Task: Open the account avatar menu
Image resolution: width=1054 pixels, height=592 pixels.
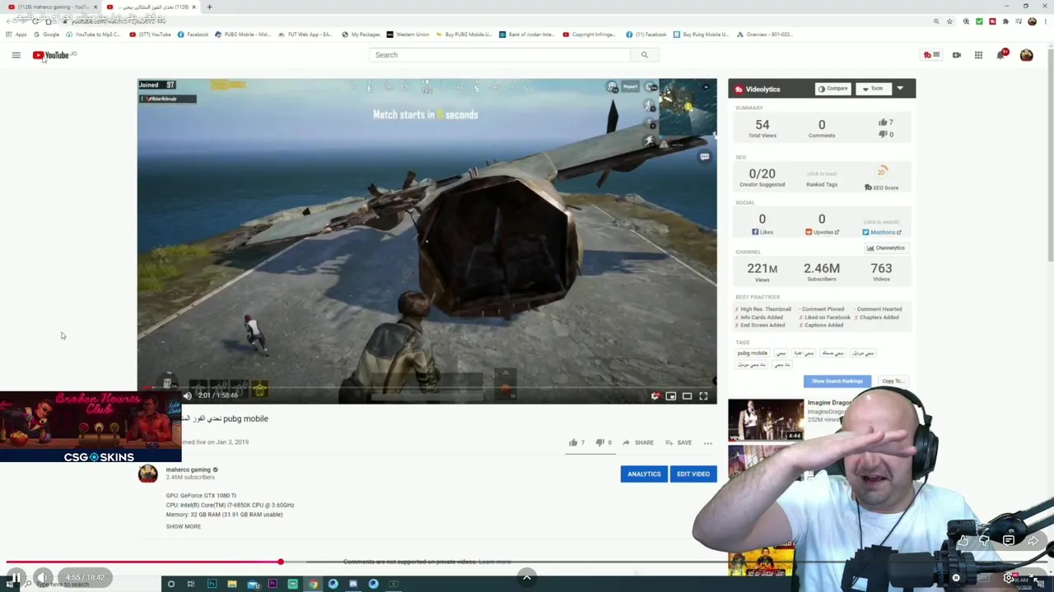Action: [x=1026, y=55]
